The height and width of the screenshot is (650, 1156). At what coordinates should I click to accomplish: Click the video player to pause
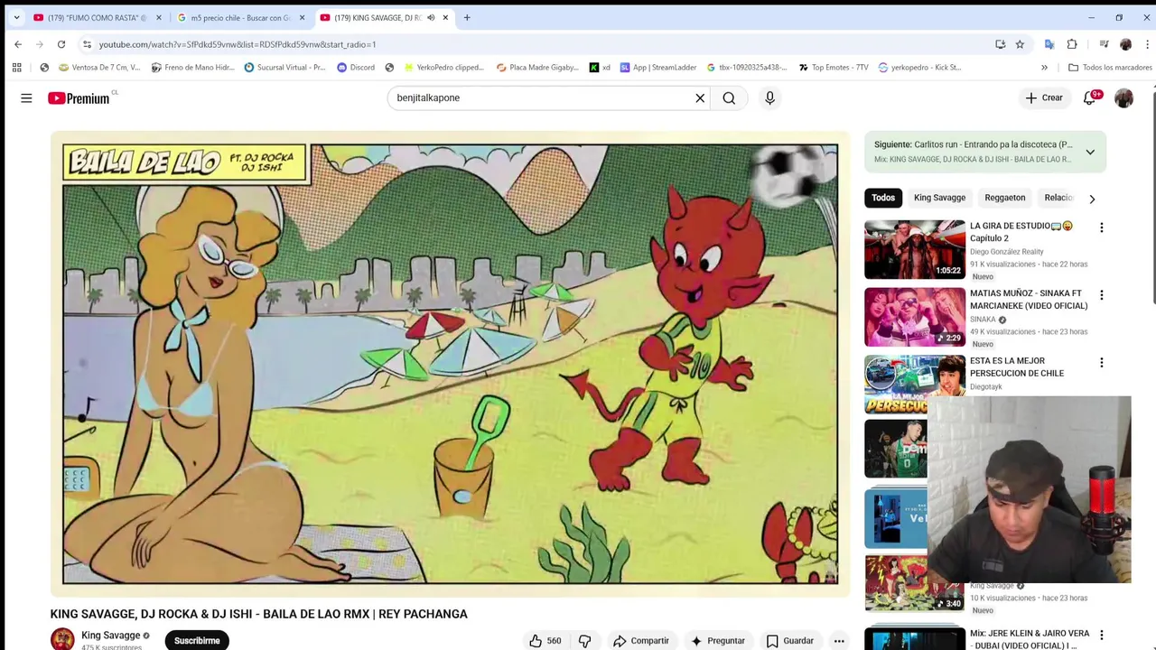[450, 364]
